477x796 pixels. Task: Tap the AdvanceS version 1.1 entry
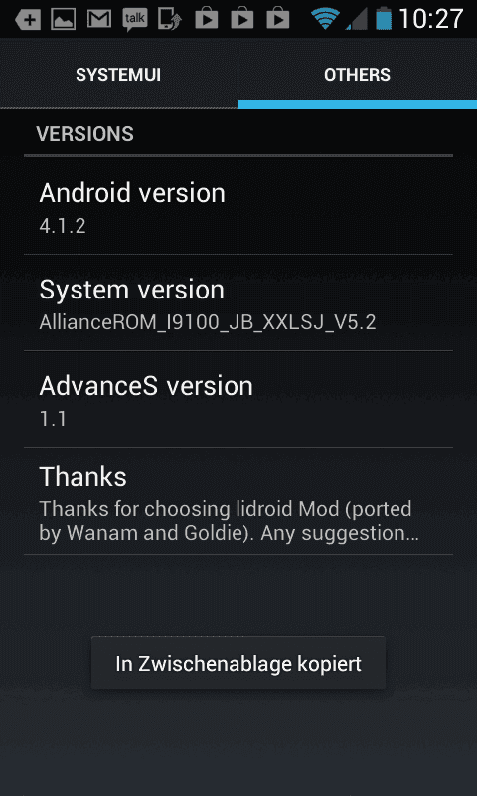pos(238,399)
